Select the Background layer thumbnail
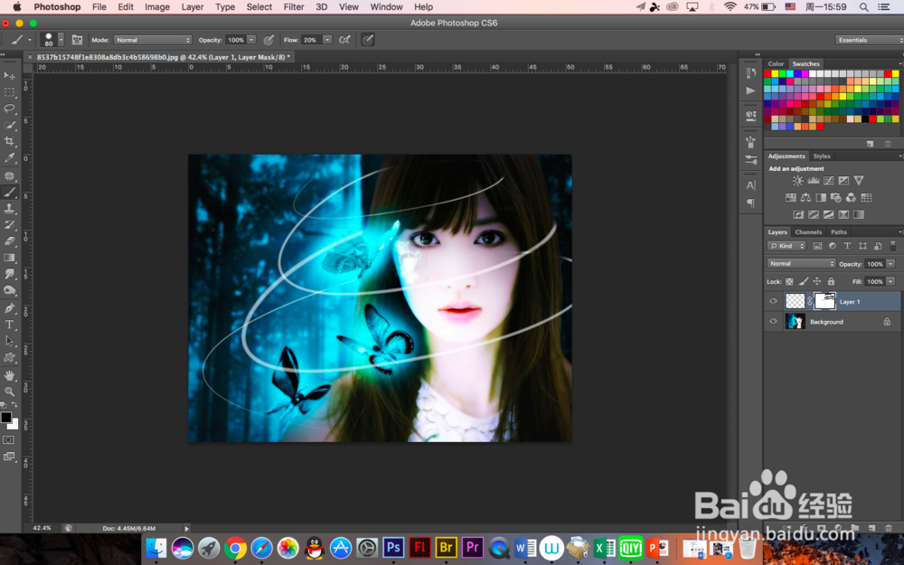Image resolution: width=904 pixels, height=565 pixels. pos(795,322)
